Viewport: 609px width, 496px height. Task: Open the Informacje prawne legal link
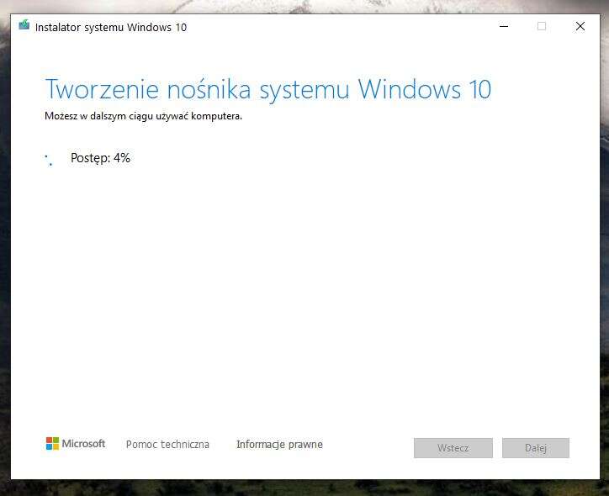[279, 445]
